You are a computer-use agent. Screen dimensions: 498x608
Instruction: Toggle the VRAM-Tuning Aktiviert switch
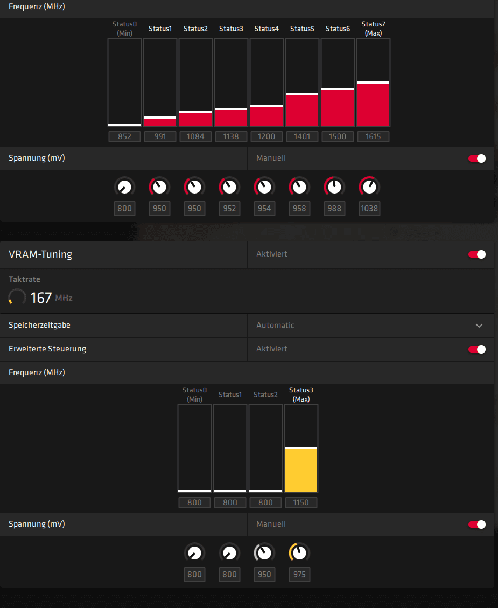[476, 254]
